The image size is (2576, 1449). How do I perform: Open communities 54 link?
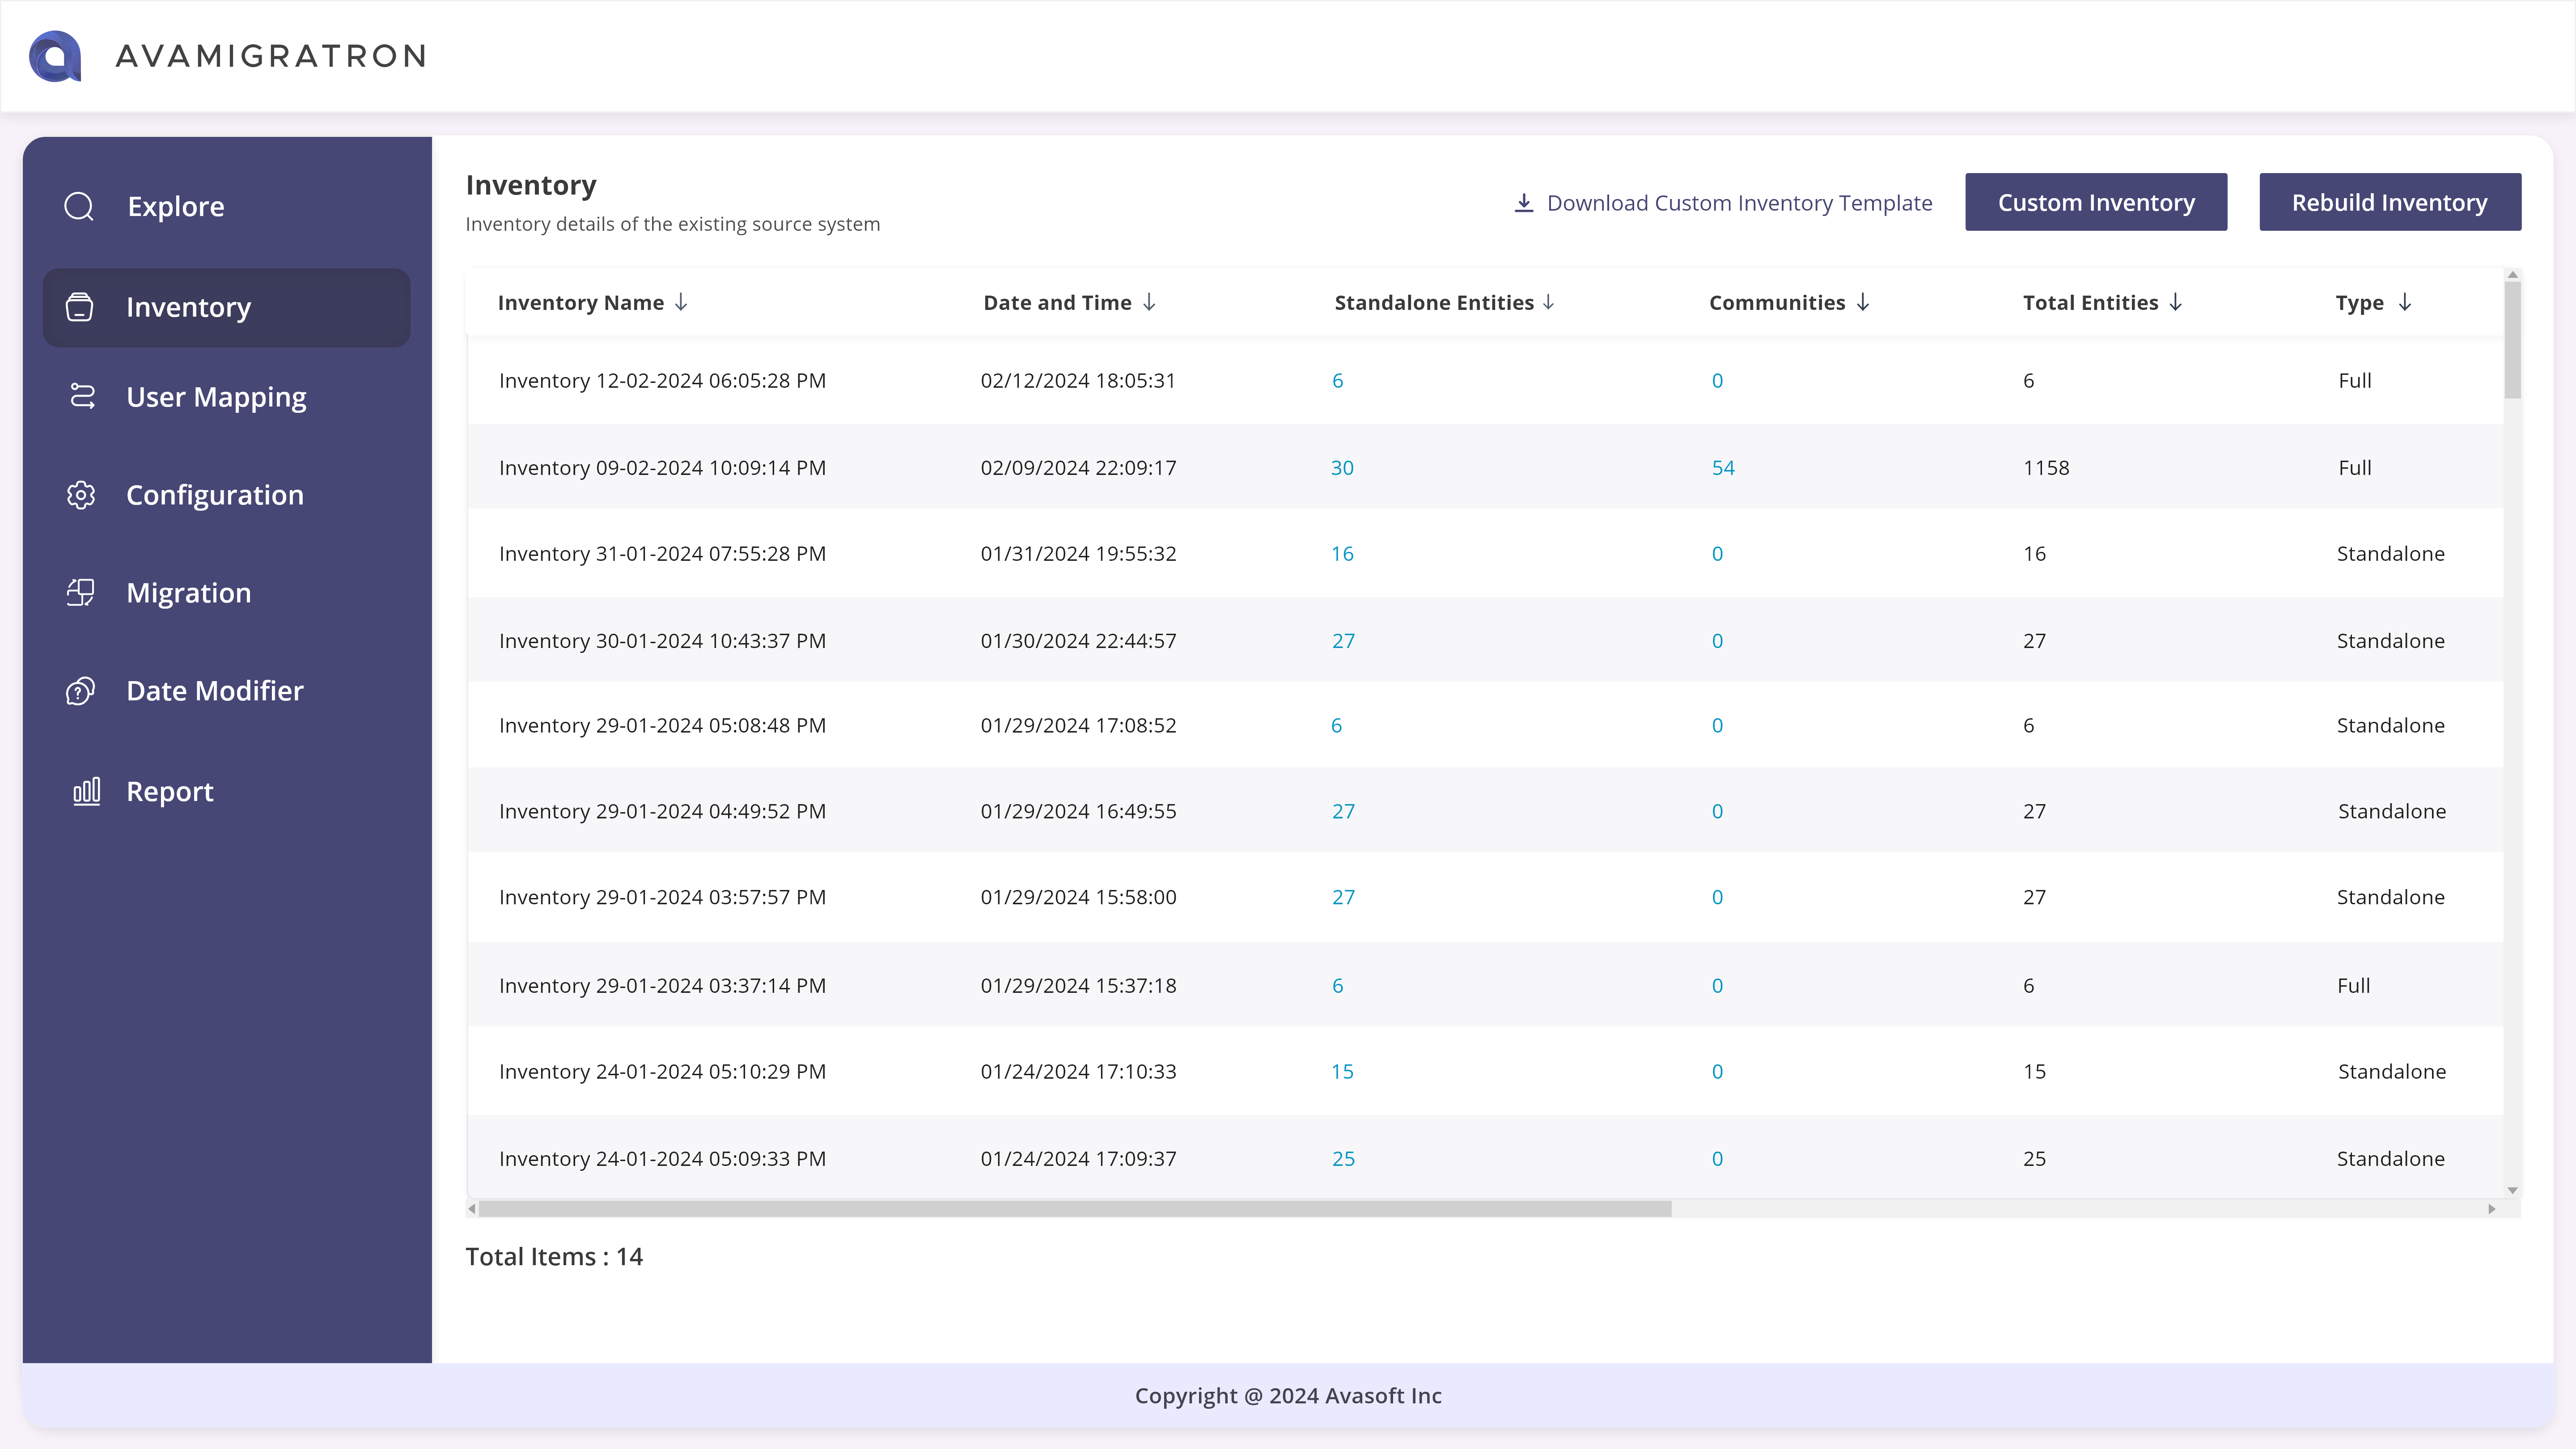tap(1723, 468)
